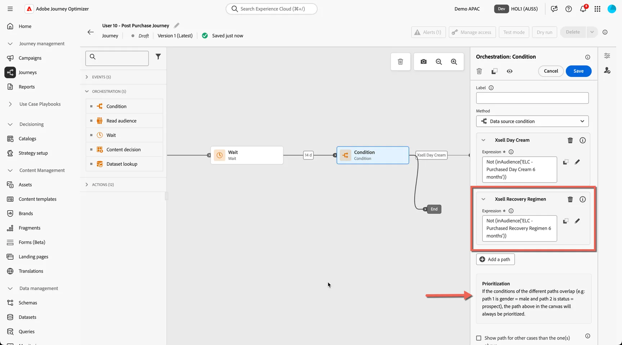Add a path to the condition
The width and height of the screenshot is (622, 345).
point(495,259)
